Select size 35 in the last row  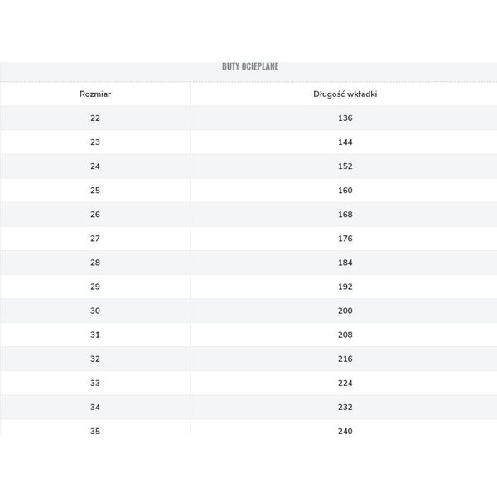[95, 432]
